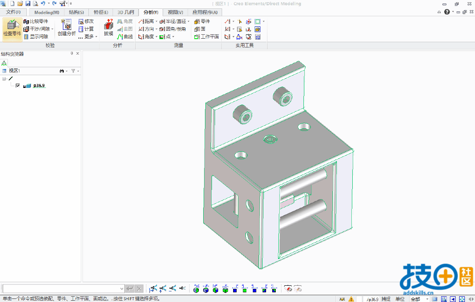The height and width of the screenshot is (302, 475).
Task: Open 文件(F) file menu
Action: click(x=13, y=12)
